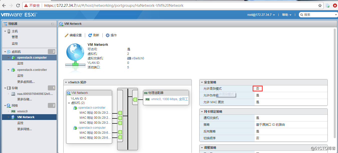The width and height of the screenshot is (338, 153).
Task: Collapse the Host tree node
Action: 5,31
